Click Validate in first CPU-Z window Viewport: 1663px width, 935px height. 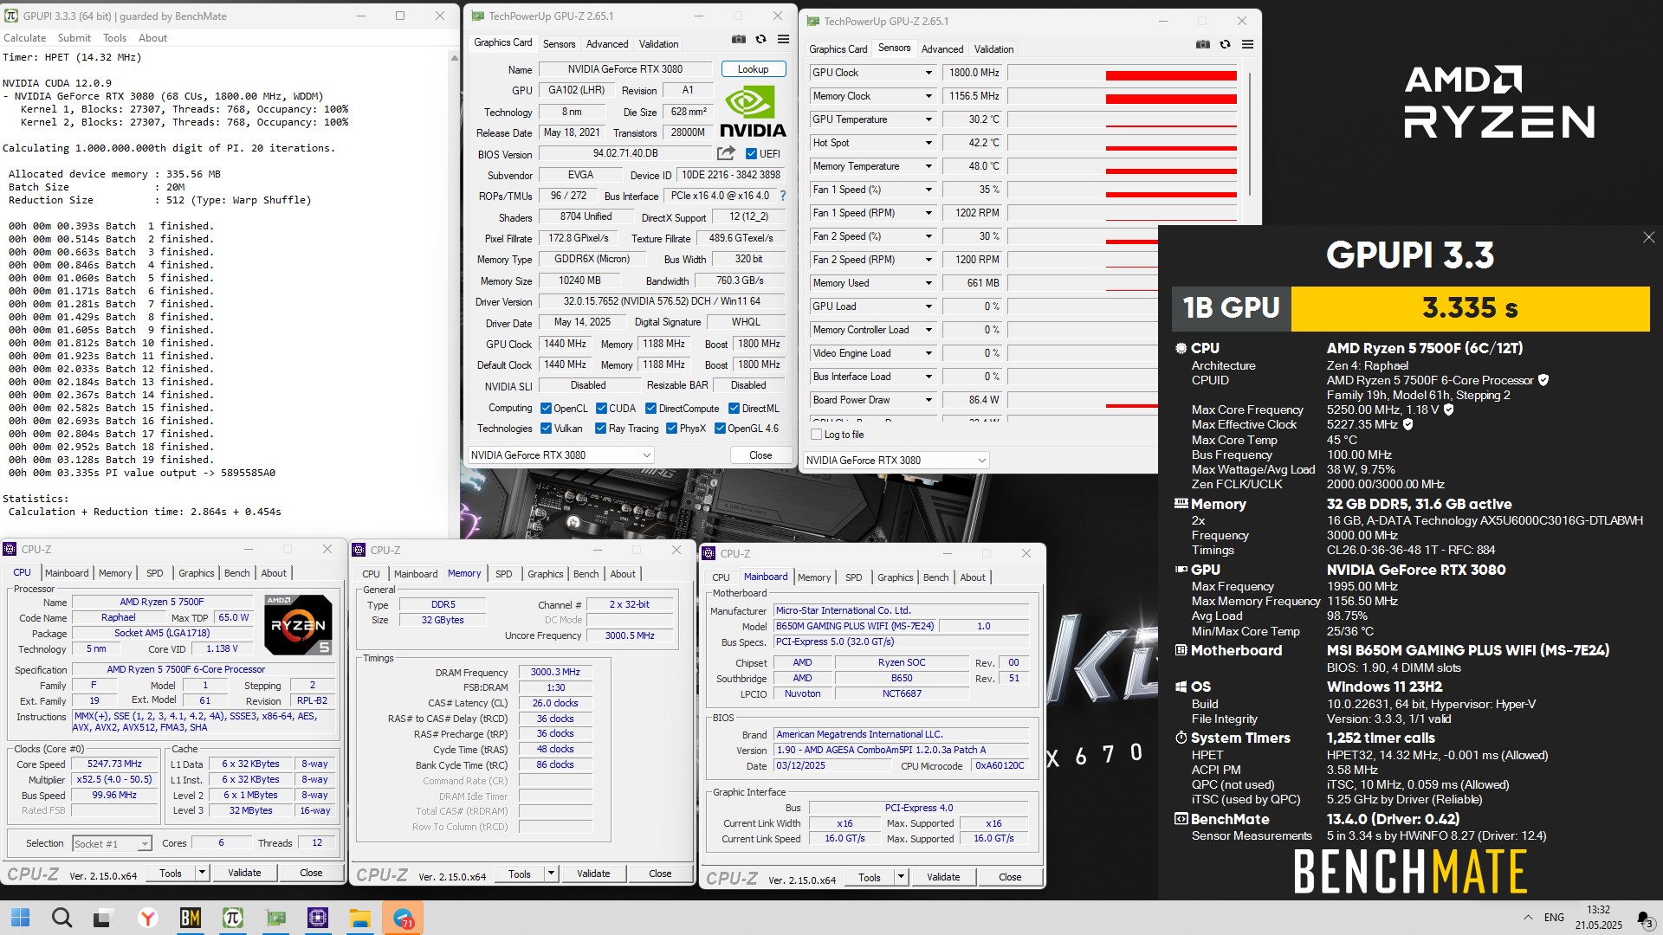click(244, 874)
